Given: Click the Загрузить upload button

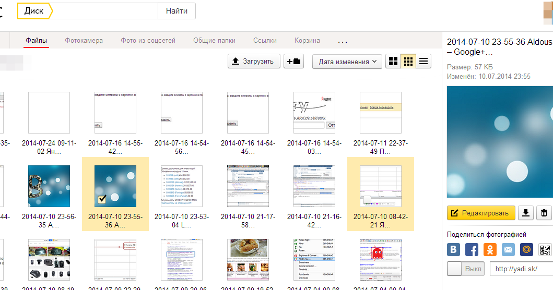Looking at the screenshot, I should click(254, 62).
